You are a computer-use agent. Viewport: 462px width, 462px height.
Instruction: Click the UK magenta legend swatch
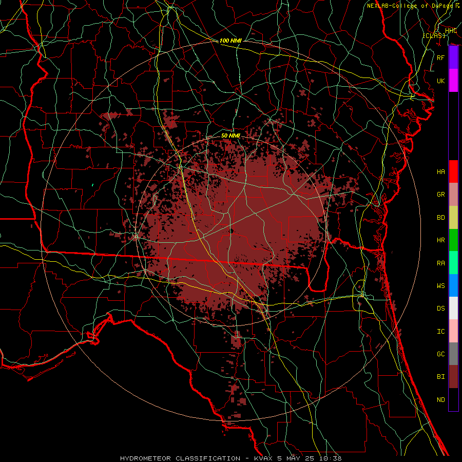coord(453,81)
